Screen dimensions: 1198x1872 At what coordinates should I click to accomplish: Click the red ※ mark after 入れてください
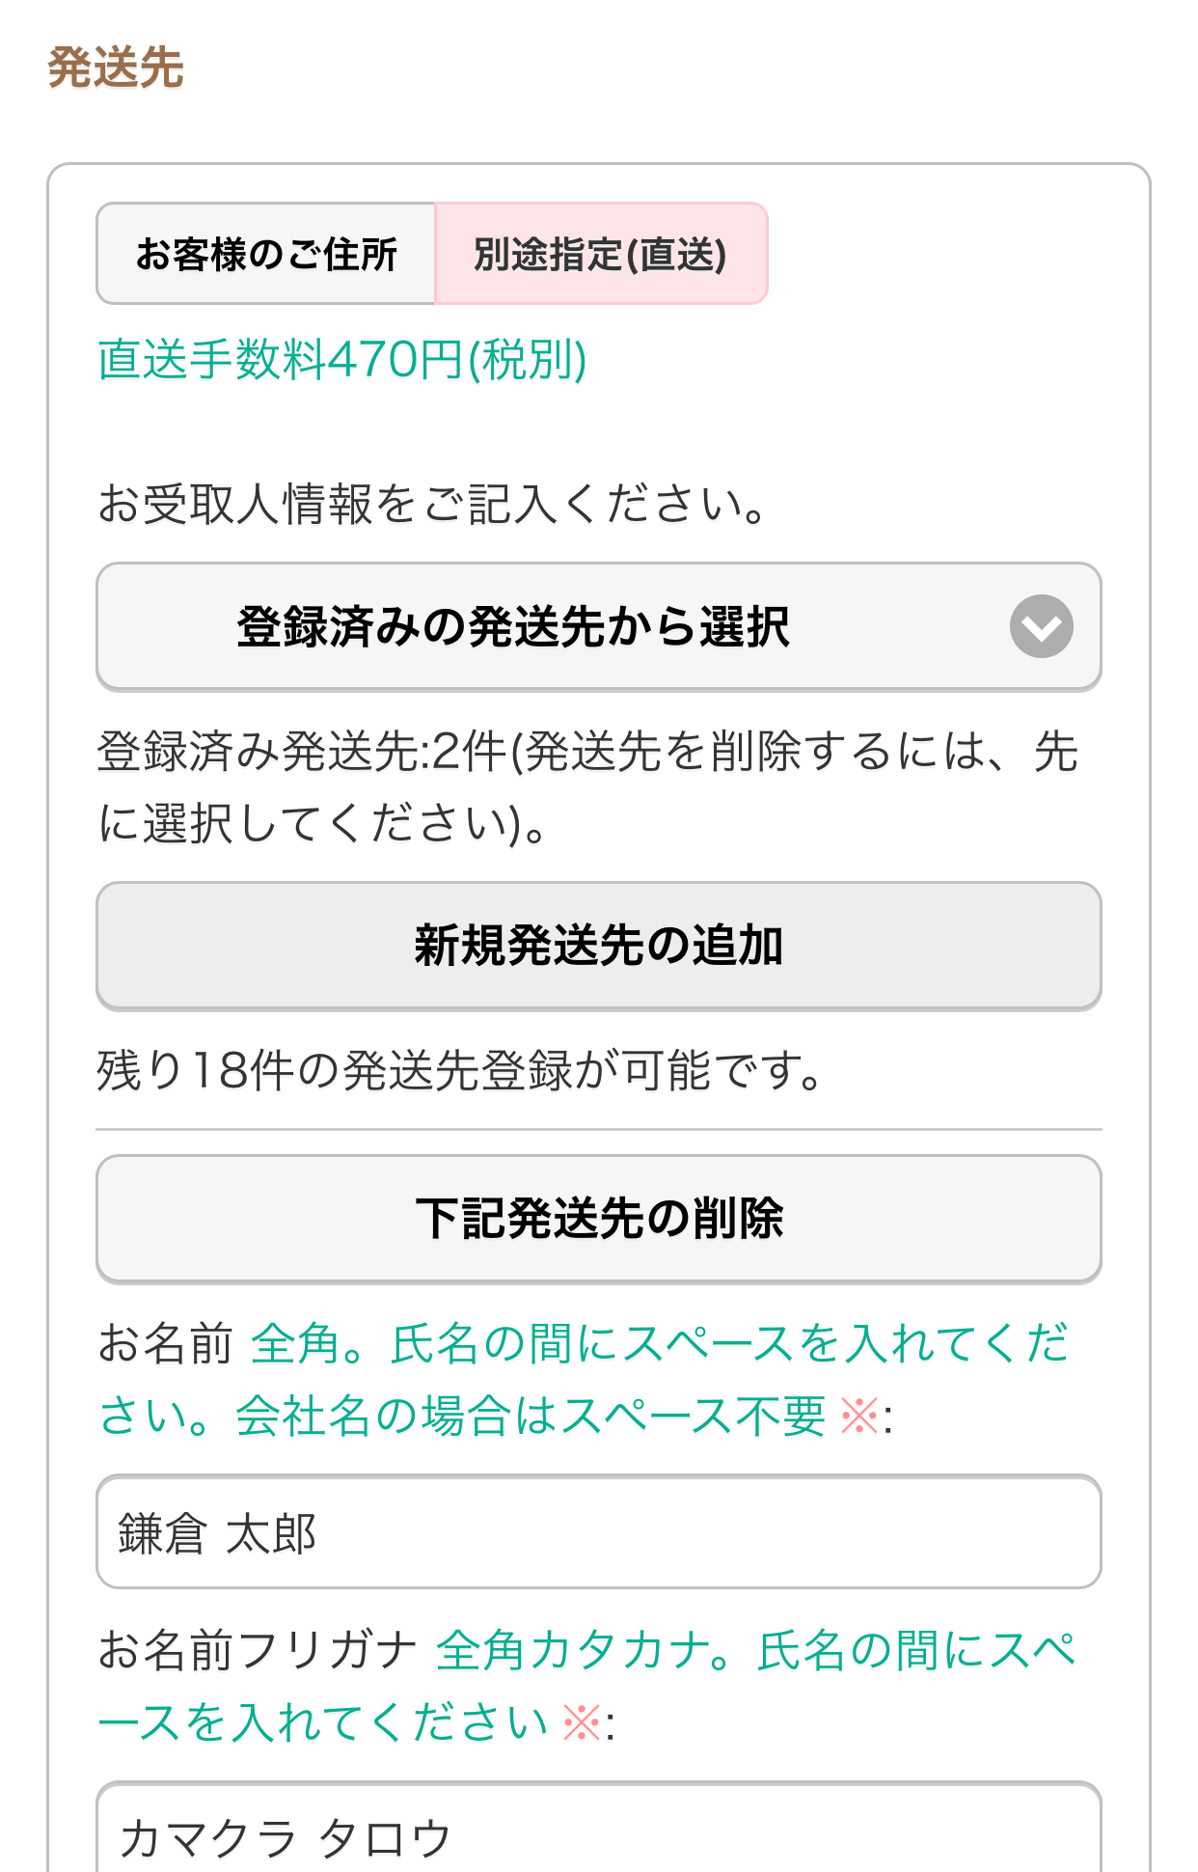click(582, 1722)
